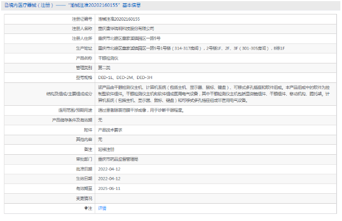
Task: Select the paragraph starting 该产品由干眼检测仪主机
Action: pos(214,94)
